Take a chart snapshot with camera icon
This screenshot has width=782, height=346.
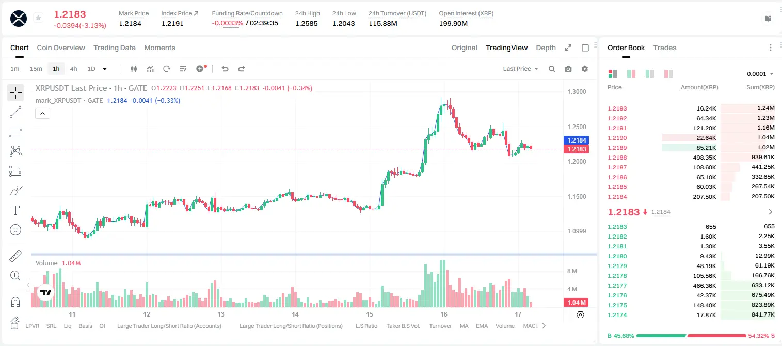(x=568, y=69)
